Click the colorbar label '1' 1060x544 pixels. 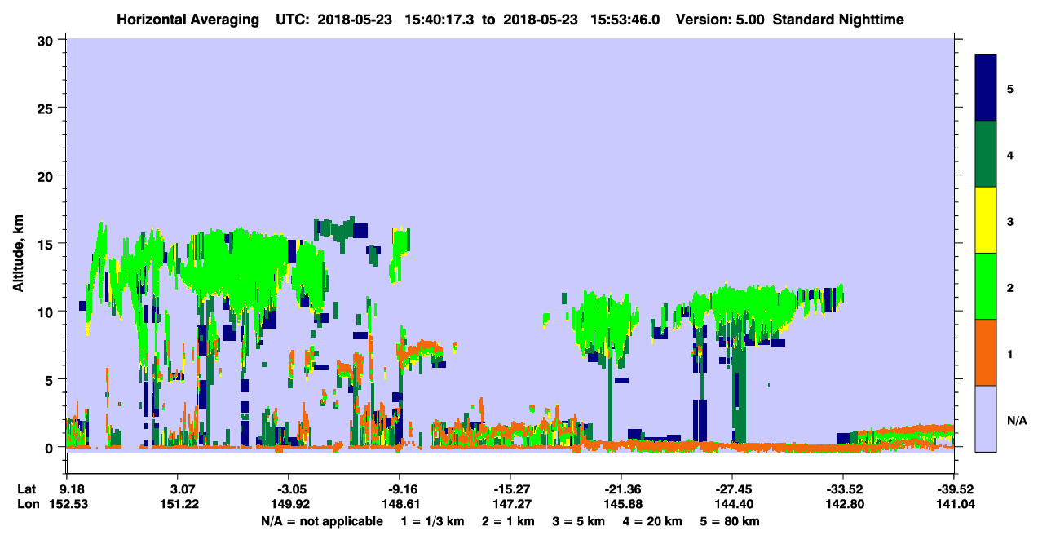pyautogui.click(x=1009, y=353)
